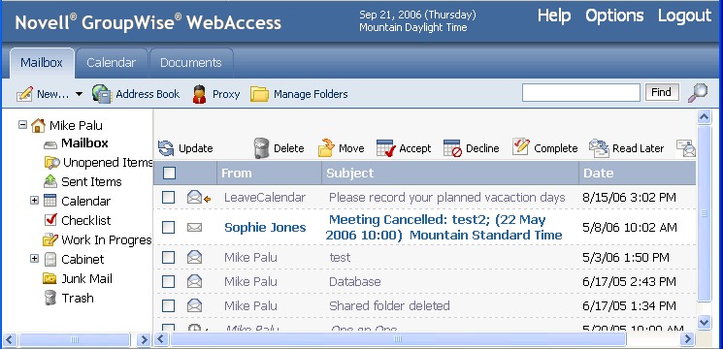Open advanced search magnifying glass icon
The width and height of the screenshot is (723, 349).
[x=697, y=92]
